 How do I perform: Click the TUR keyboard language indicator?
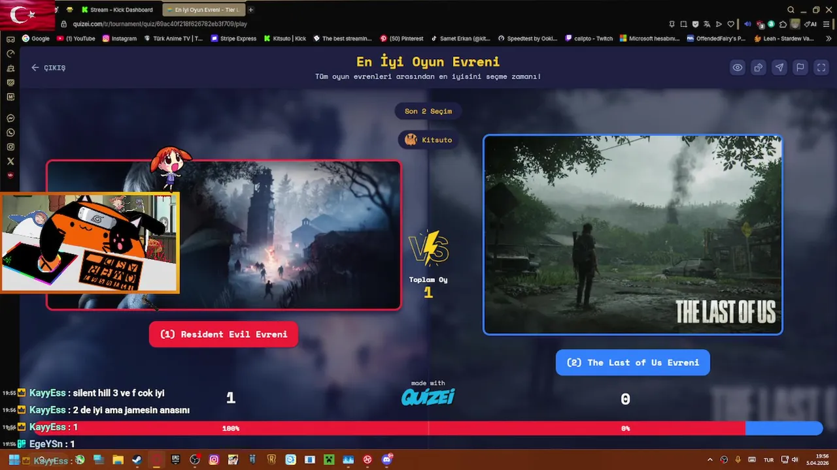769,460
